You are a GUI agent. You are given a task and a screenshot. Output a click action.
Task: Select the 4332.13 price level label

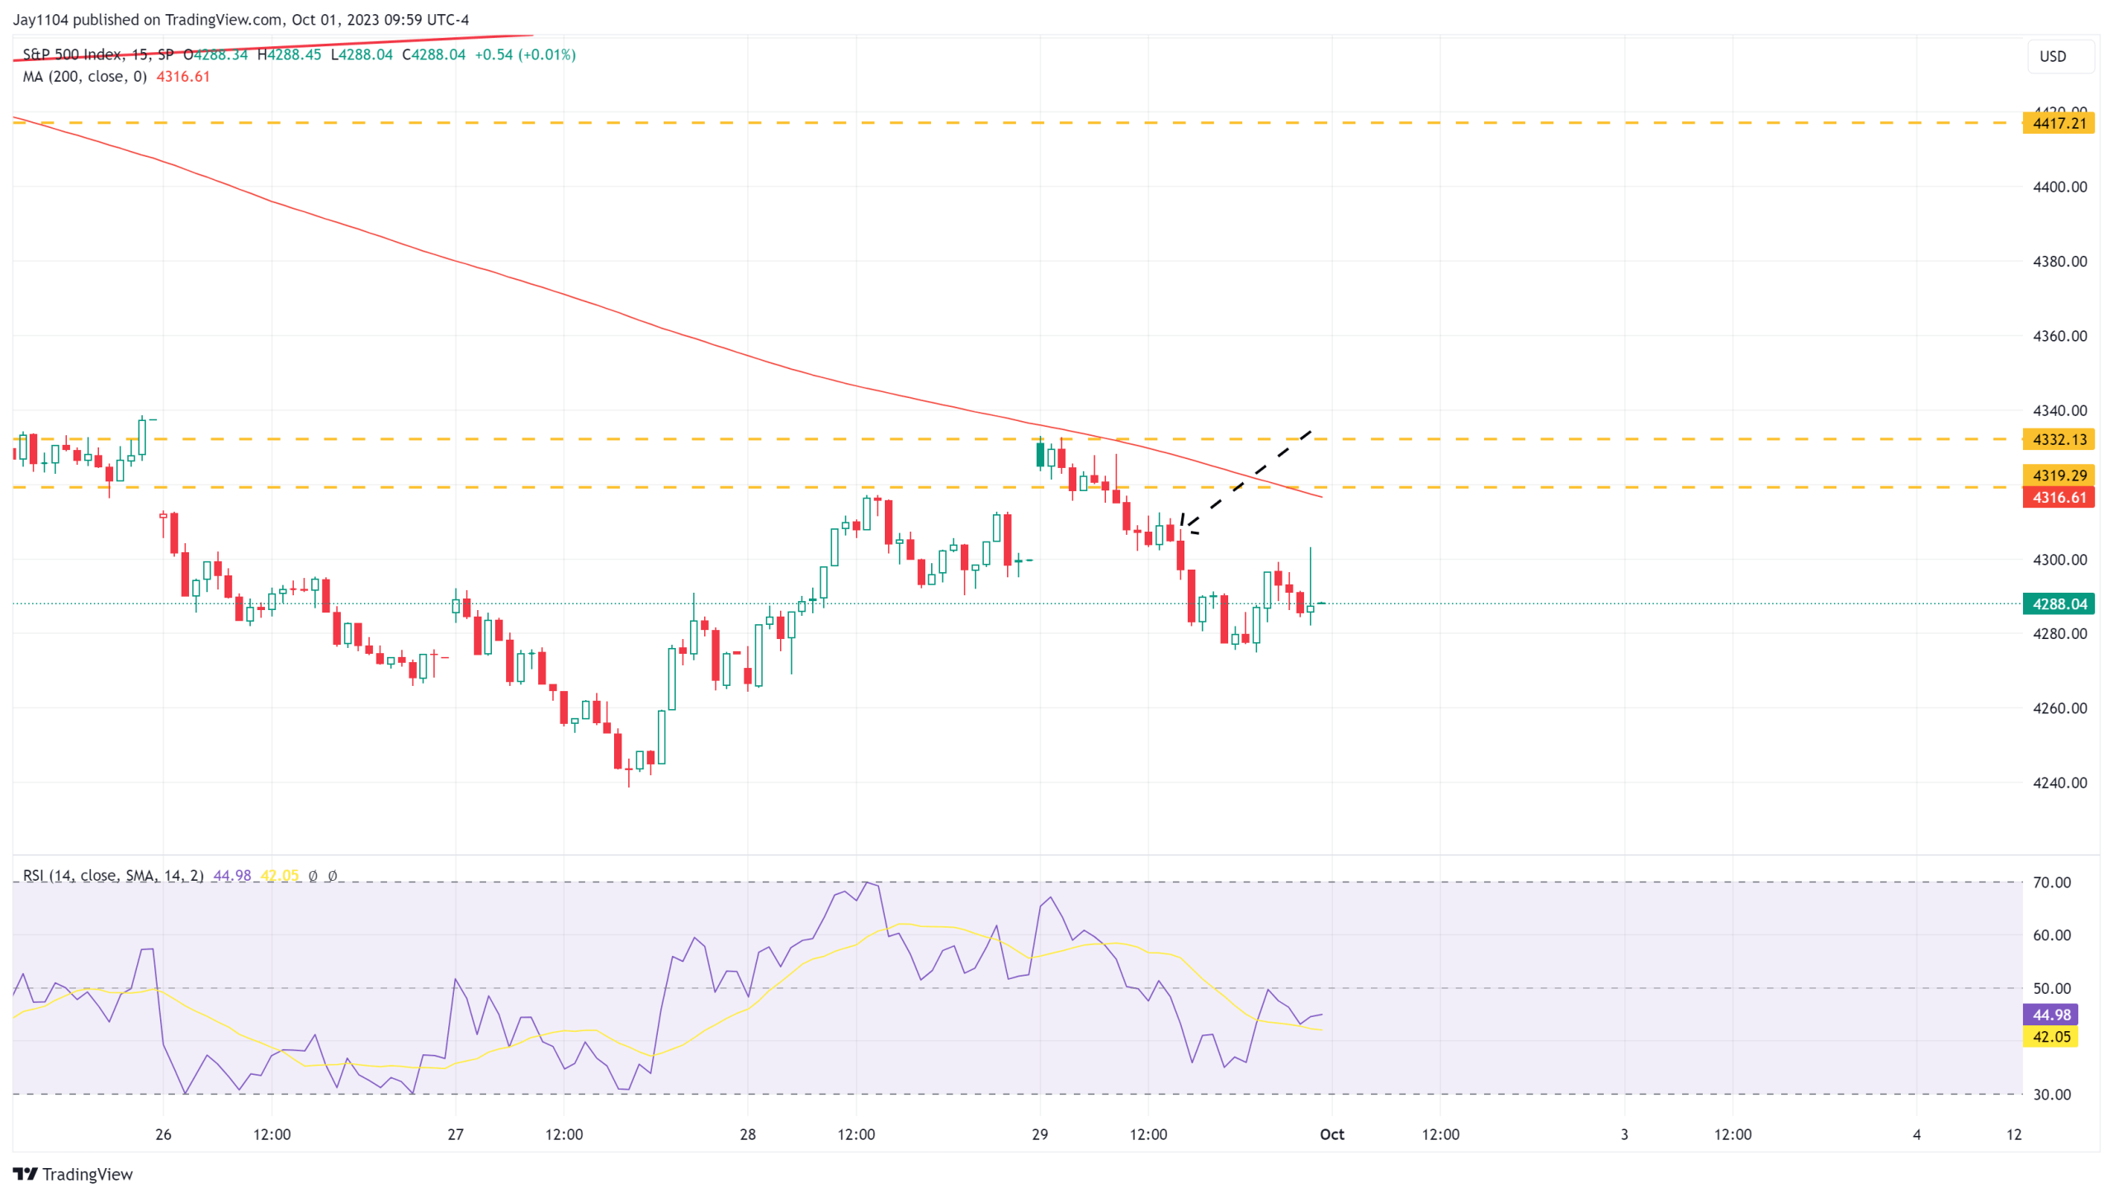(x=2059, y=439)
